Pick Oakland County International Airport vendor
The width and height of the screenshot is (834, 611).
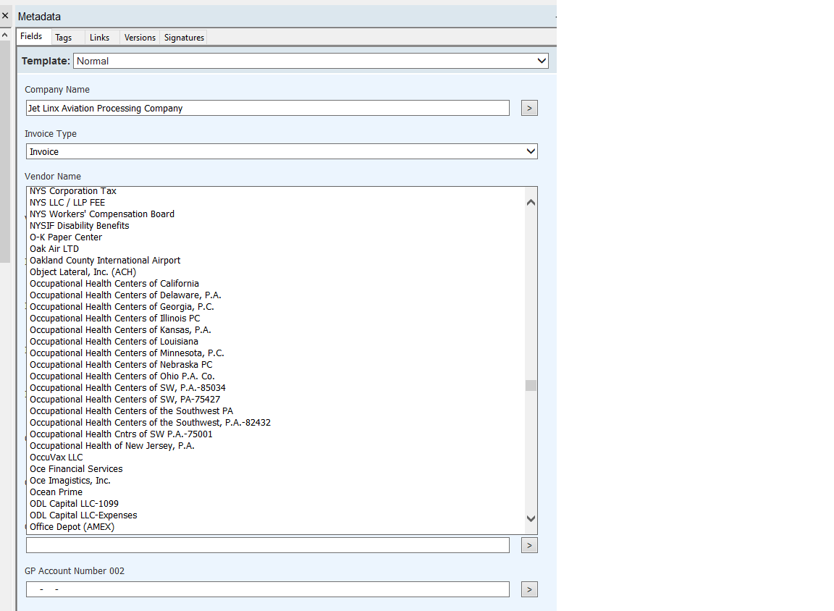coord(105,261)
